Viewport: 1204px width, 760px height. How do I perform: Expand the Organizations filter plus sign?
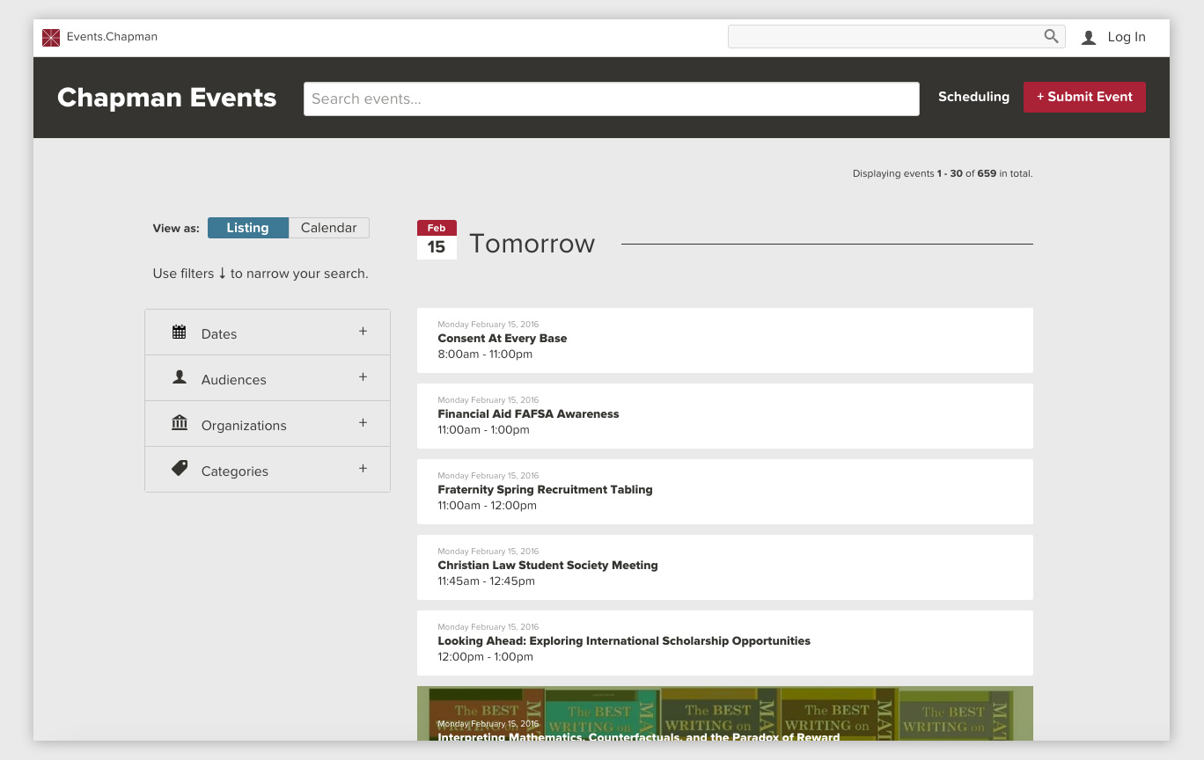click(x=363, y=423)
